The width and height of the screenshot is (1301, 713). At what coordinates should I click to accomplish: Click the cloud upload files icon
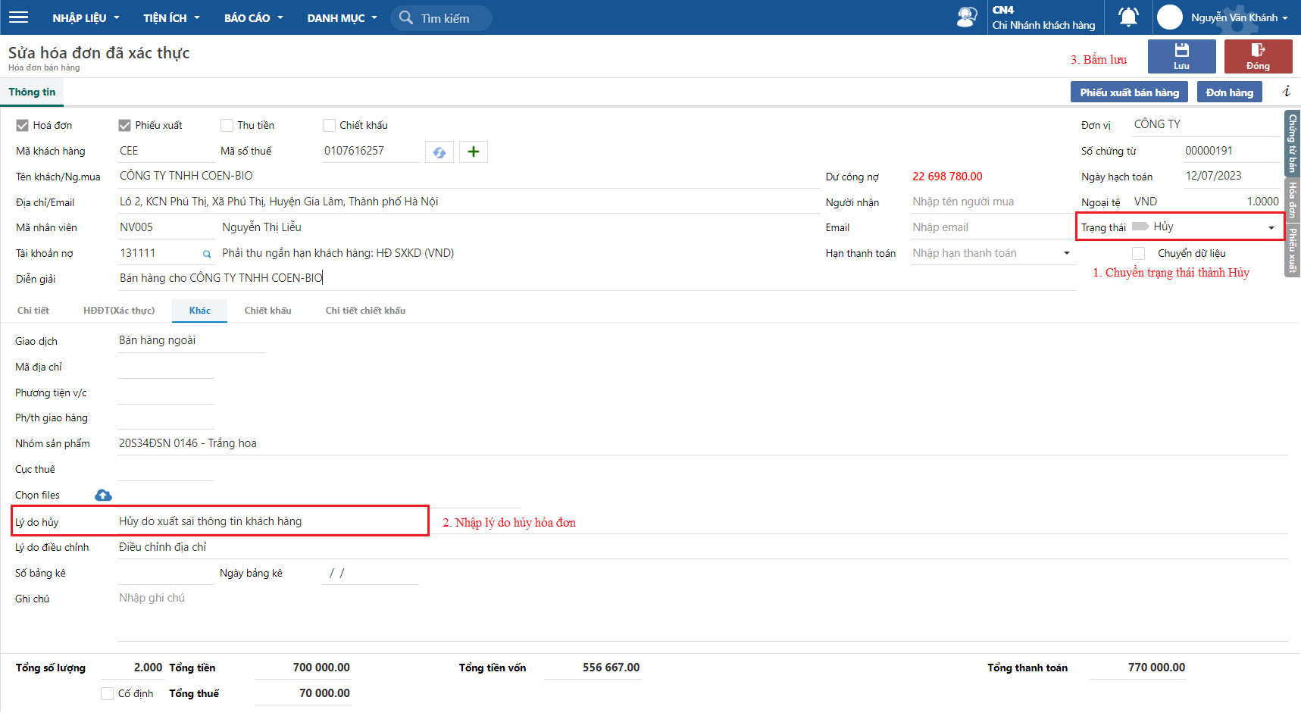click(x=103, y=496)
